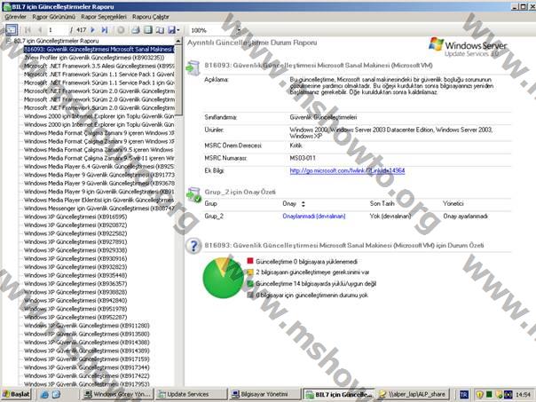The height and width of the screenshot is (402, 536).
Task: Switch to alper_lap ALP_share taskbar button
Action: [413, 394]
